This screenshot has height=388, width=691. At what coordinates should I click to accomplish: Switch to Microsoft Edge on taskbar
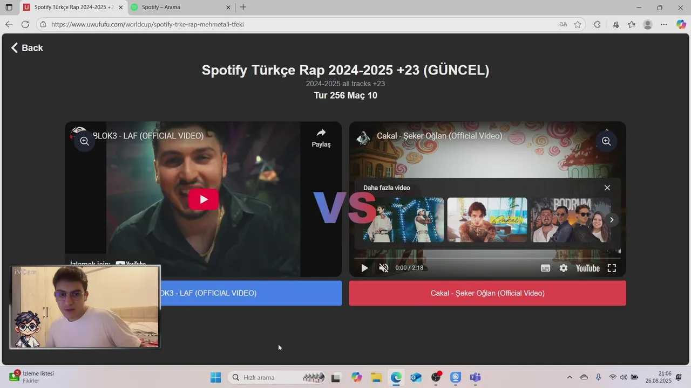pyautogui.click(x=396, y=377)
